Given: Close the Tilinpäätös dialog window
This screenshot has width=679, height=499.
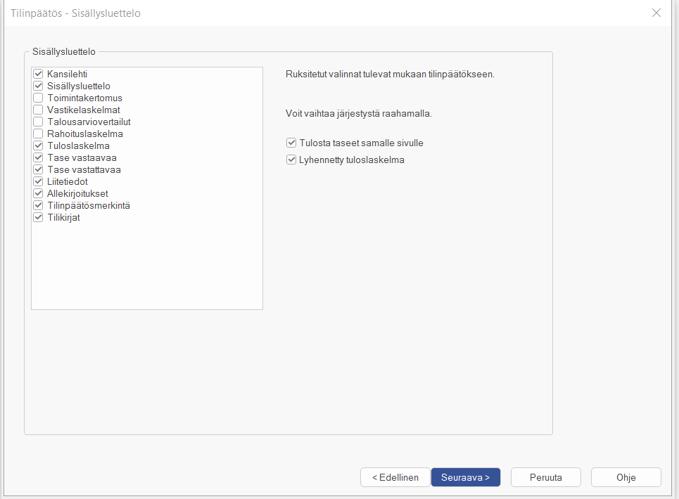Looking at the screenshot, I should [656, 13].
